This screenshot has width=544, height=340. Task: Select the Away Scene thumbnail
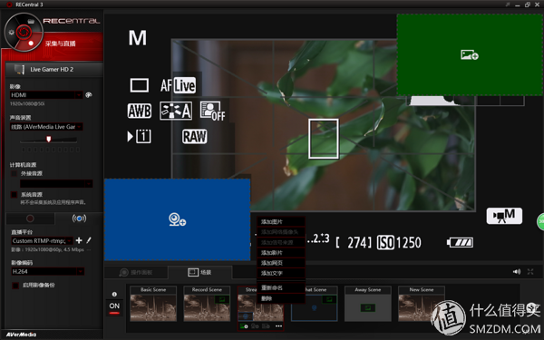coord(368,304)
